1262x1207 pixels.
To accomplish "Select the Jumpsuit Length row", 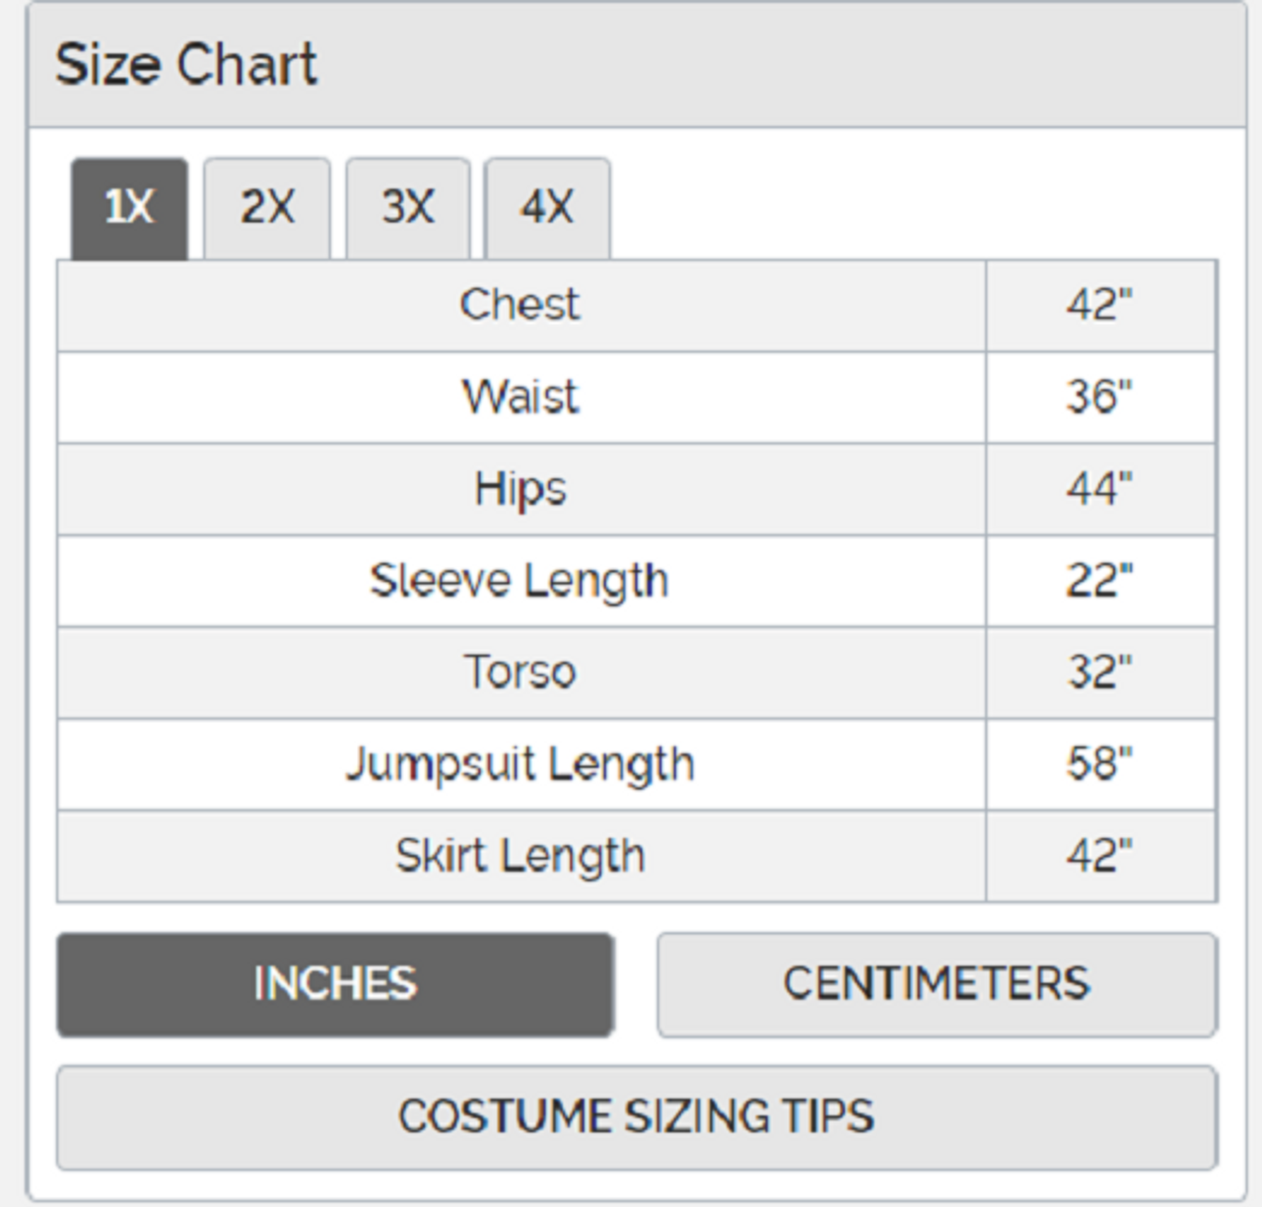I will tap(520, 764).
